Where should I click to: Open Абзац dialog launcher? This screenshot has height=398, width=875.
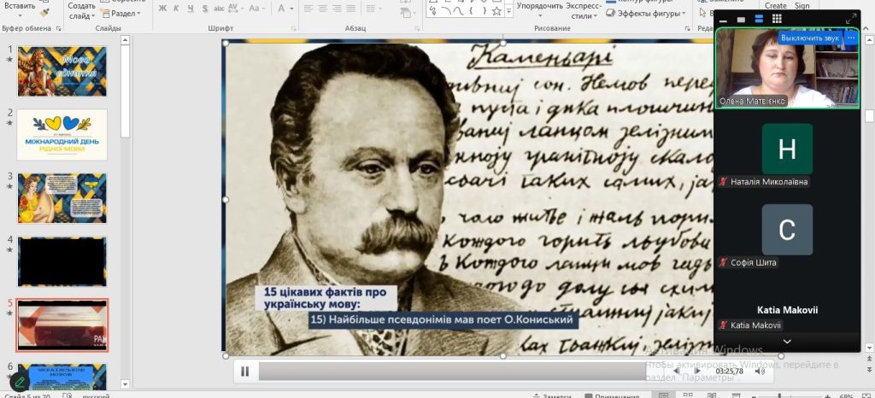tap(417, 28)
